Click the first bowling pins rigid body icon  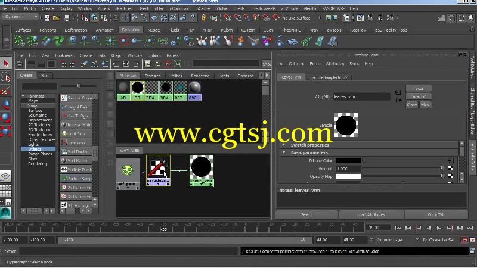(202, 41)
